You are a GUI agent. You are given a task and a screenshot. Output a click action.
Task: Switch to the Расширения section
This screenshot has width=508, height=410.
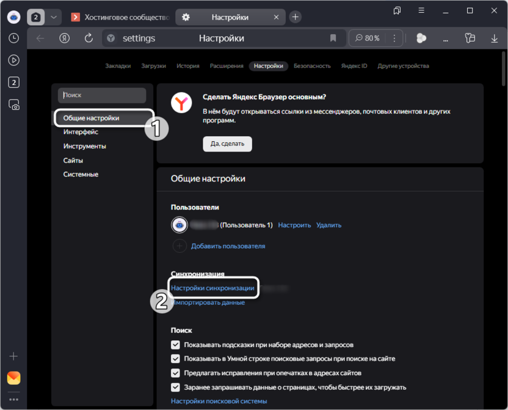(227, 66)
